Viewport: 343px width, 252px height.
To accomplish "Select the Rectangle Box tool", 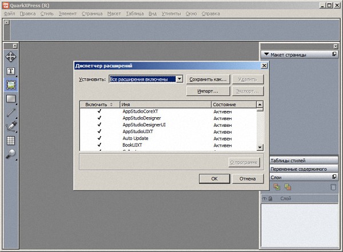I will click(x=11, y=98).
